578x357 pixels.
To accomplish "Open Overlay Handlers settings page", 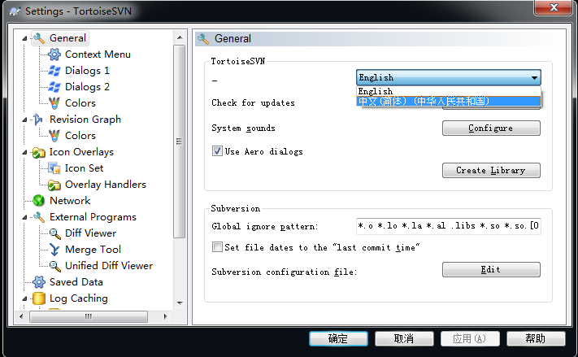I will pyautogui.click(x=106, y=185).
